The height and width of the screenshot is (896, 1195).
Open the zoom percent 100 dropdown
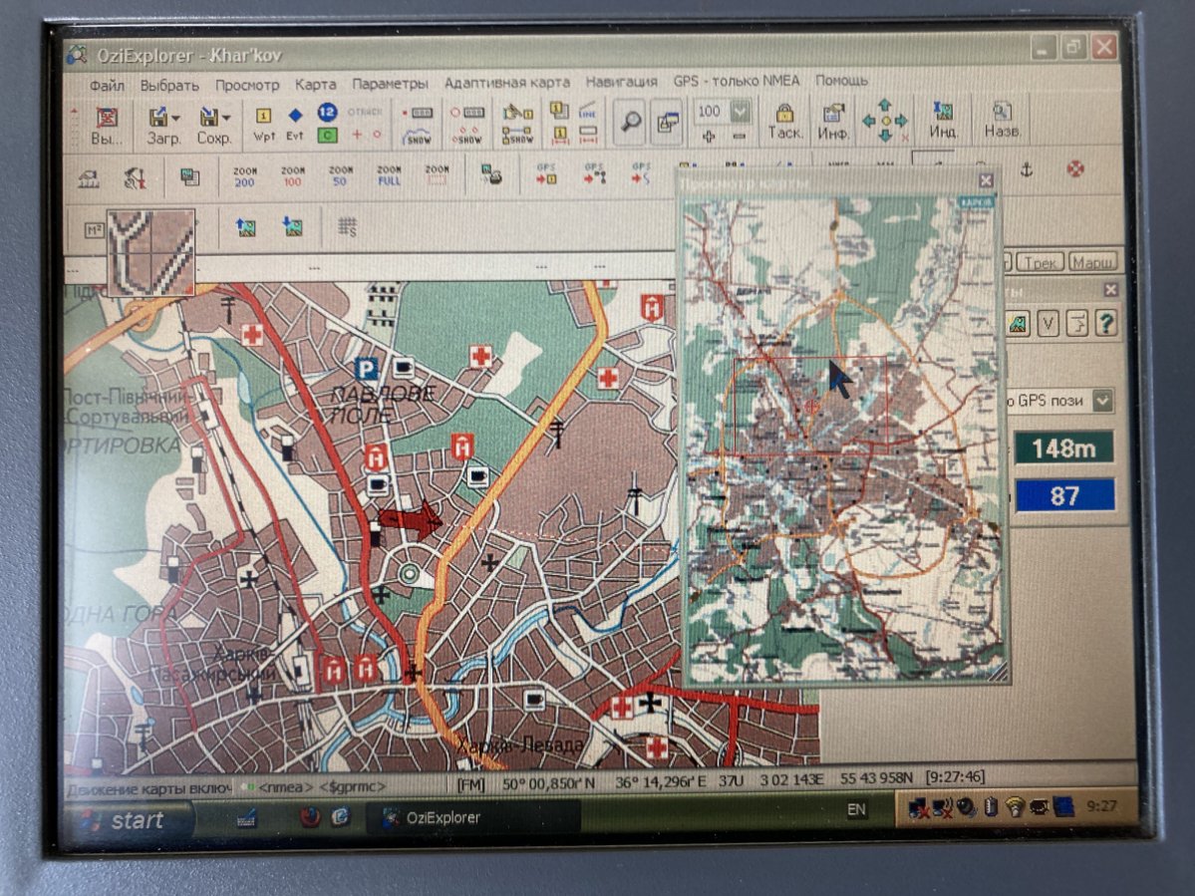[x=740, y=111]
